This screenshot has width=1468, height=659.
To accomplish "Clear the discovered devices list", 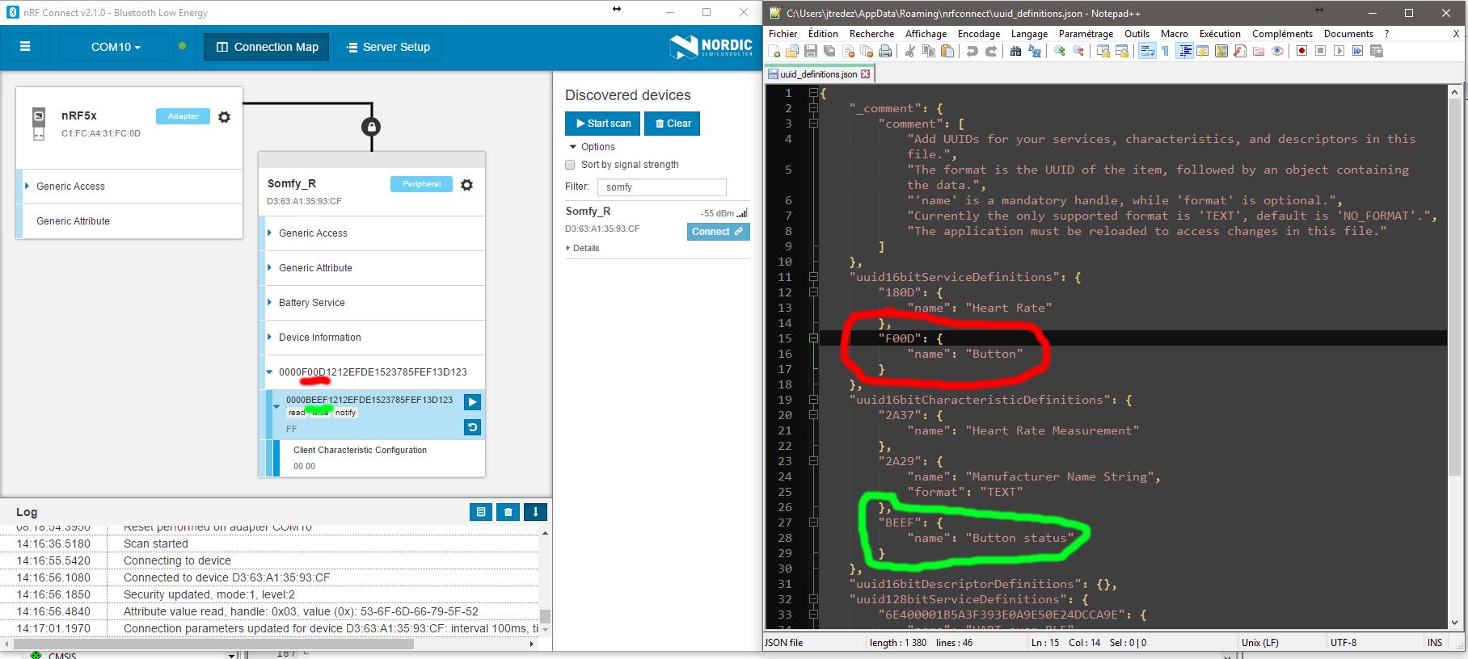I will (673, 124).
